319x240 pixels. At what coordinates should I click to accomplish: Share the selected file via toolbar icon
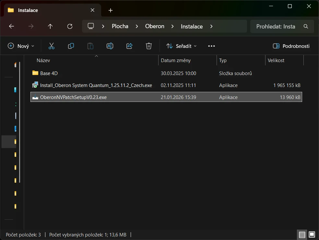click(x=129, y=46)
